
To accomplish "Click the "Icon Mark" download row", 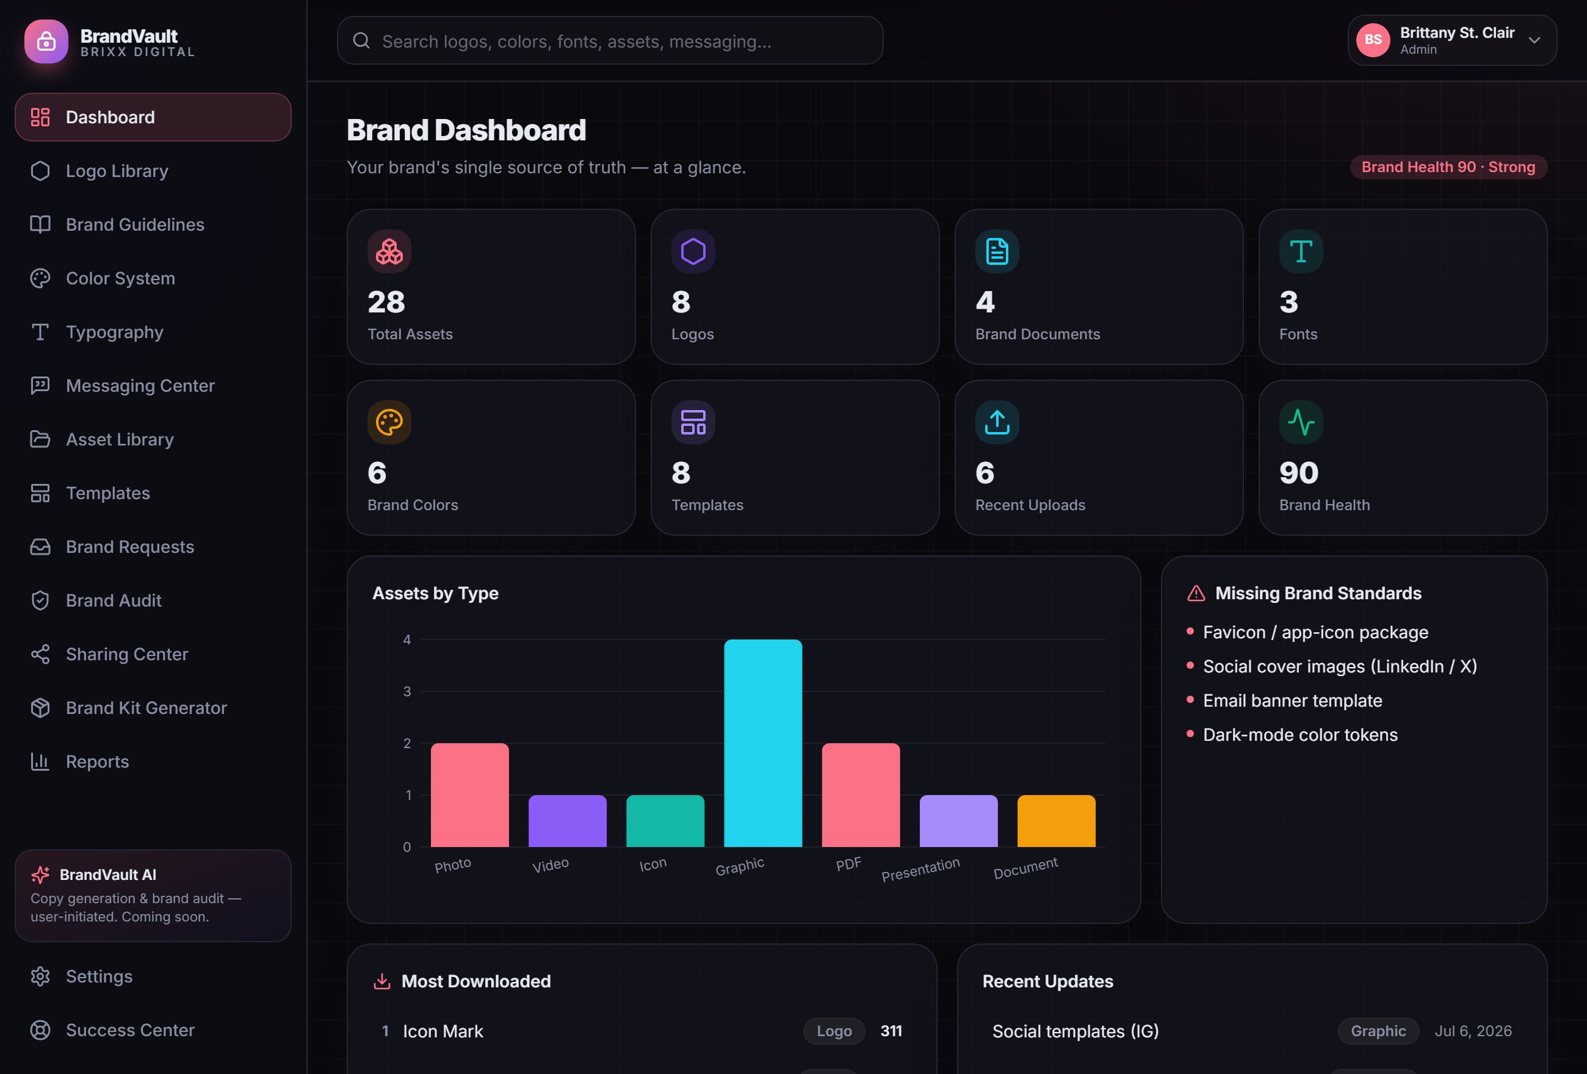I will tap(642, 1031).
